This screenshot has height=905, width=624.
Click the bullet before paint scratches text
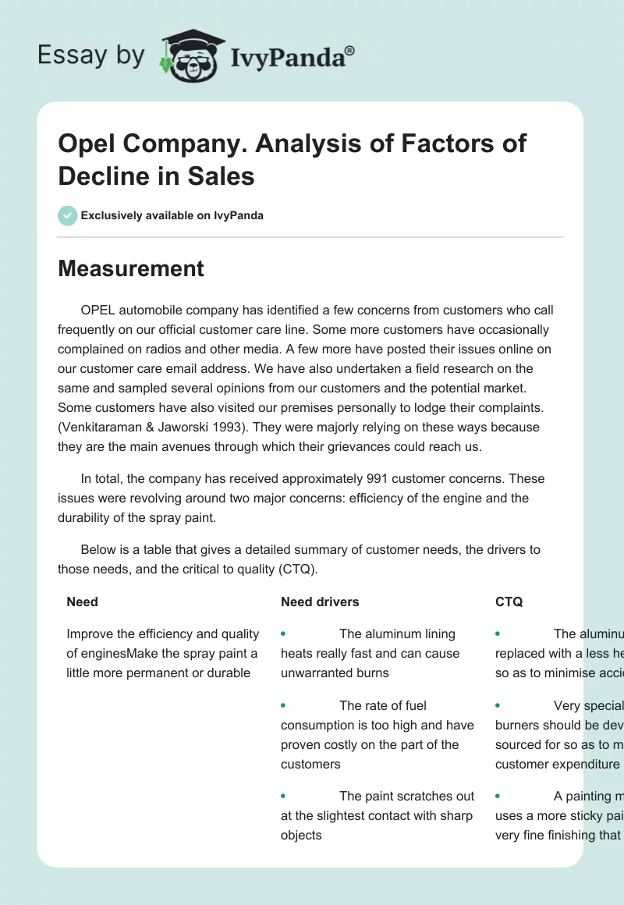point(283,796)
